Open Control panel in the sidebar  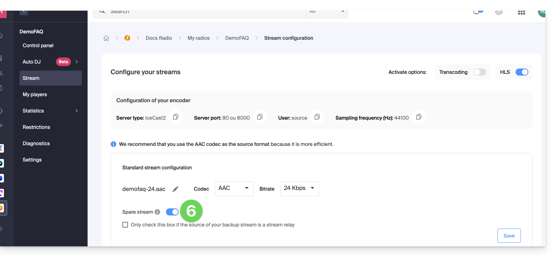[x=38, y=45]
